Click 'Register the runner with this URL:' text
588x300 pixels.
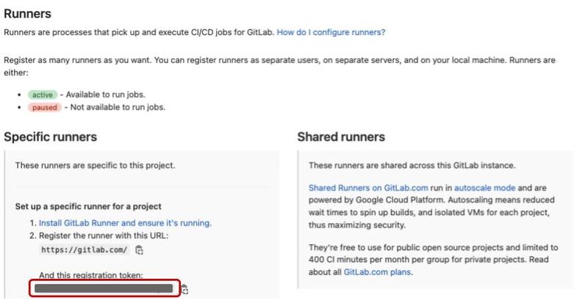click(104, 235)
